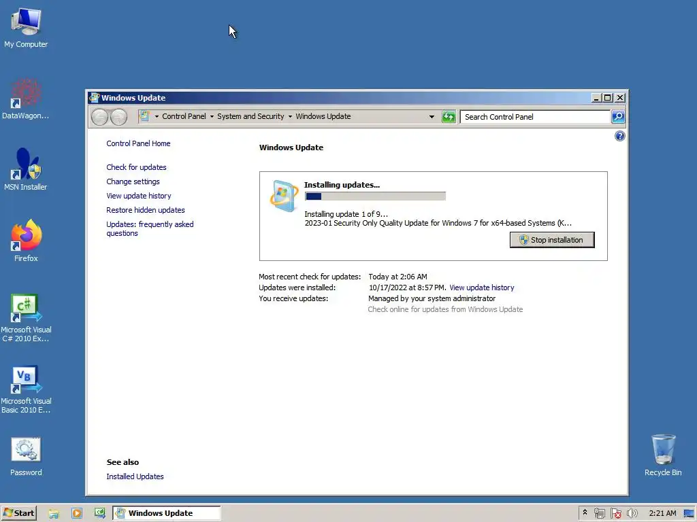
Task: Click the Windows Update title bar icon
Action: 94,98
